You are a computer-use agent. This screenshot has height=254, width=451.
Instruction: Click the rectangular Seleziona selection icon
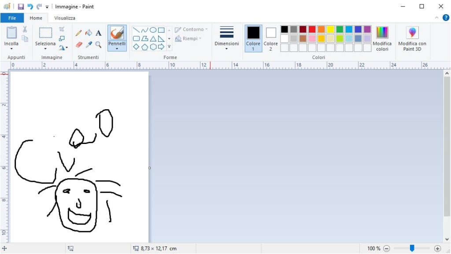pos(45,33)
